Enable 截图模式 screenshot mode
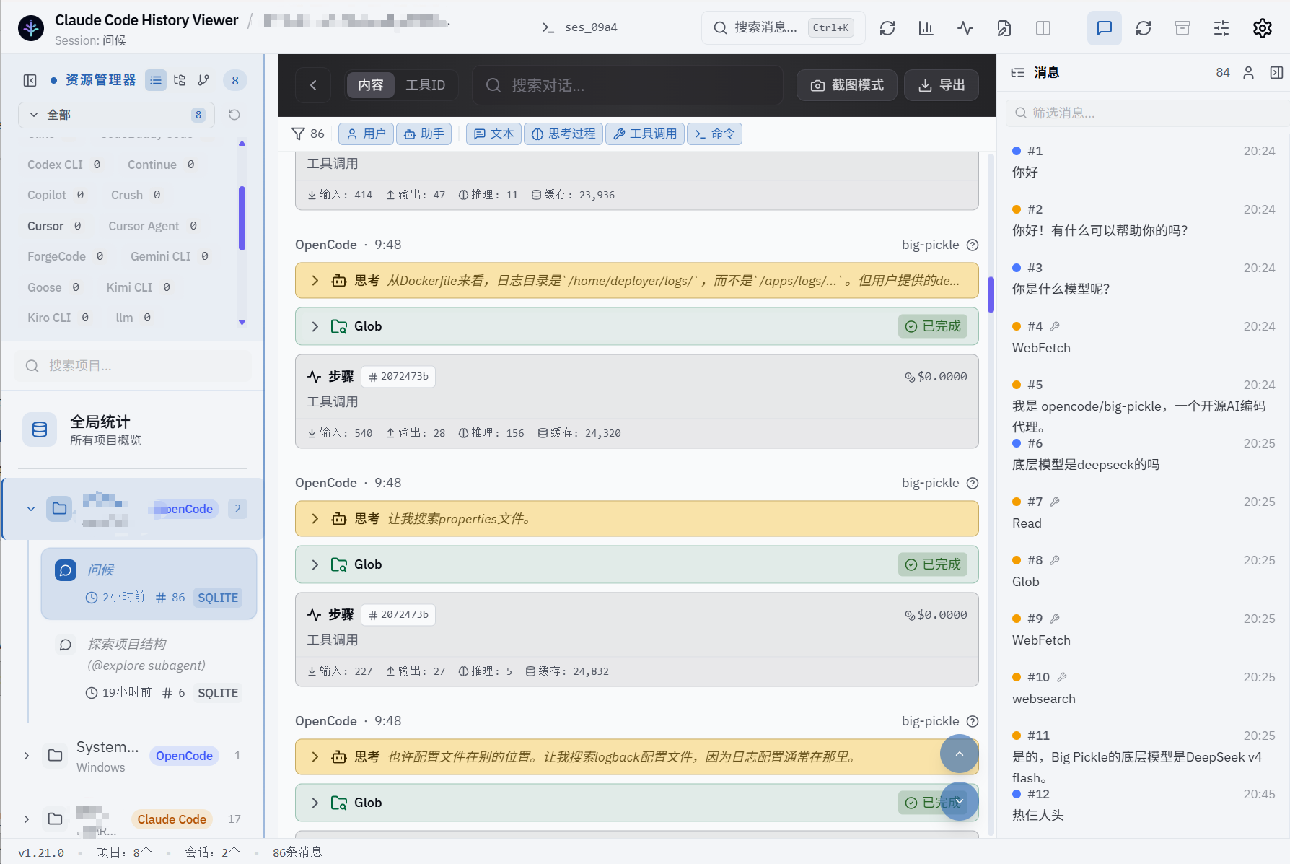1290x864 pixels. pos(847,85)
